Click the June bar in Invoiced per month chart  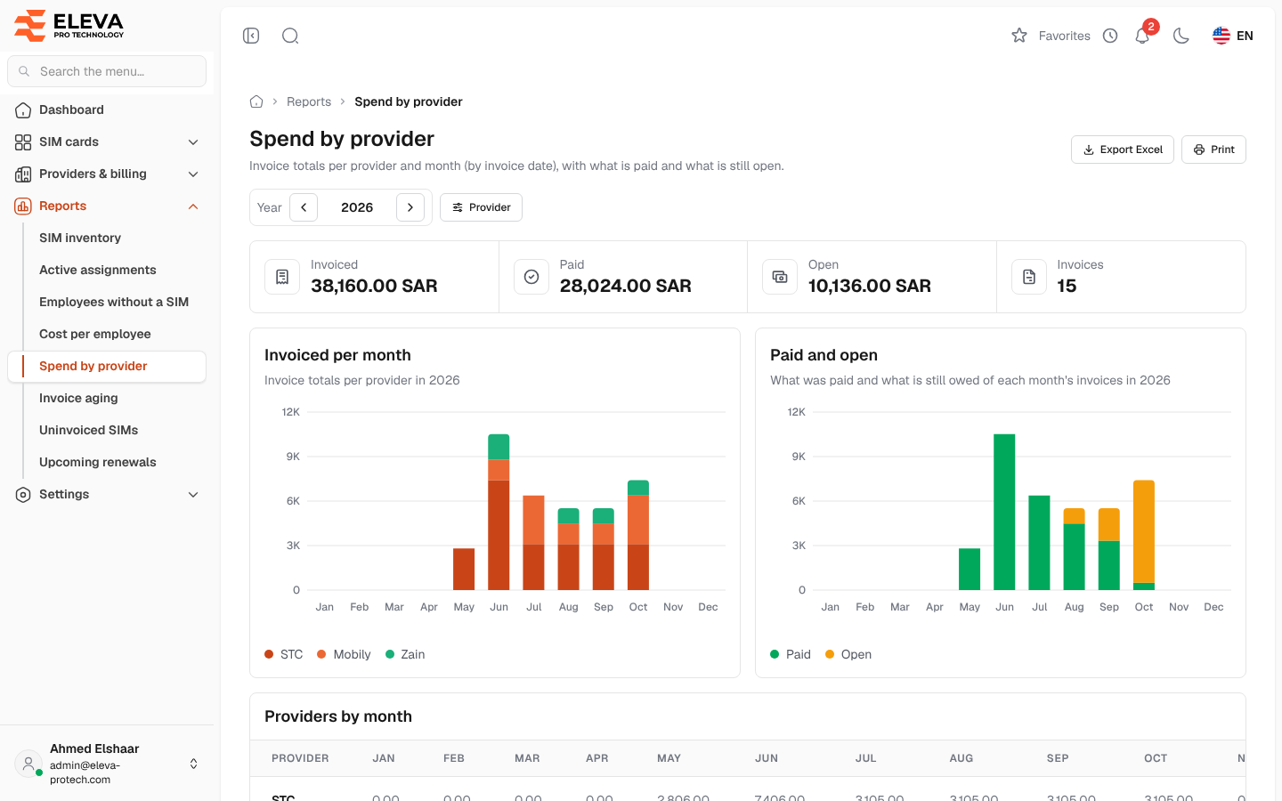[499, 512]
